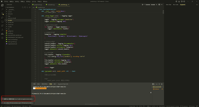
Task: Expand the models folder
Action: (18, 20)
